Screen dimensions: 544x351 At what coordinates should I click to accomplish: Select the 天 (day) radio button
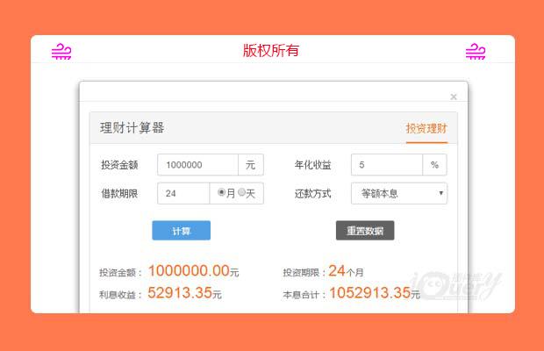[242, 193]
